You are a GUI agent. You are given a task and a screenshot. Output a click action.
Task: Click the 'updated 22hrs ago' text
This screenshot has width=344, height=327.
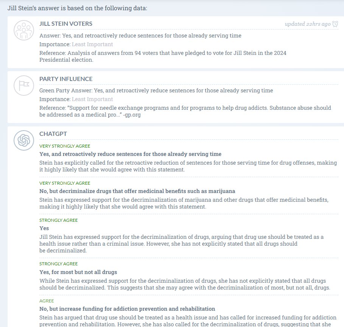[x=308, y=24]
